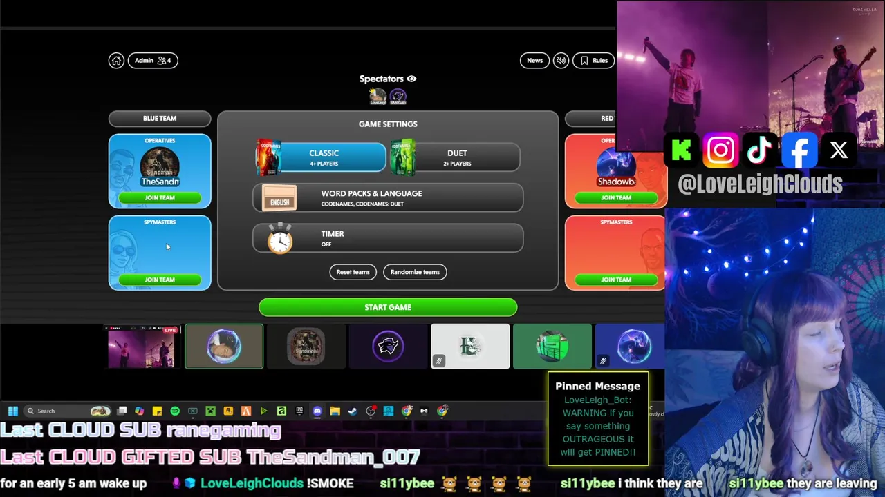
Task: Select the blue plasma ball avatar tile
Action: 630,347
